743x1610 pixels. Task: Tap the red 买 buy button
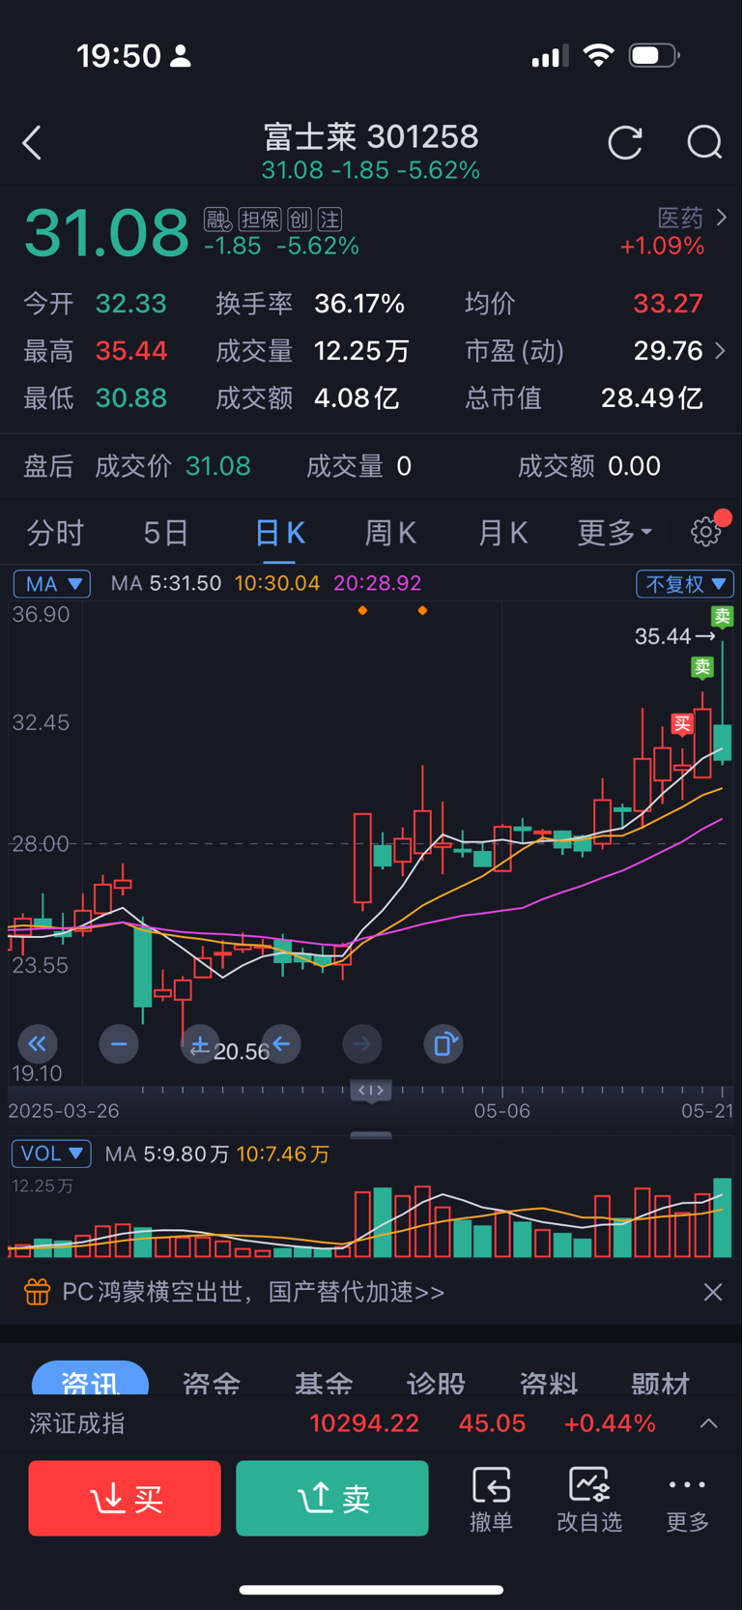[125, 1498]
